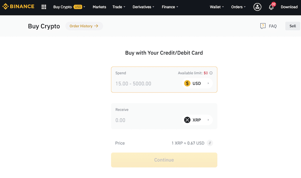
Task: Click the Continue button
Action: pyautogui.click(x=164, y=160)
